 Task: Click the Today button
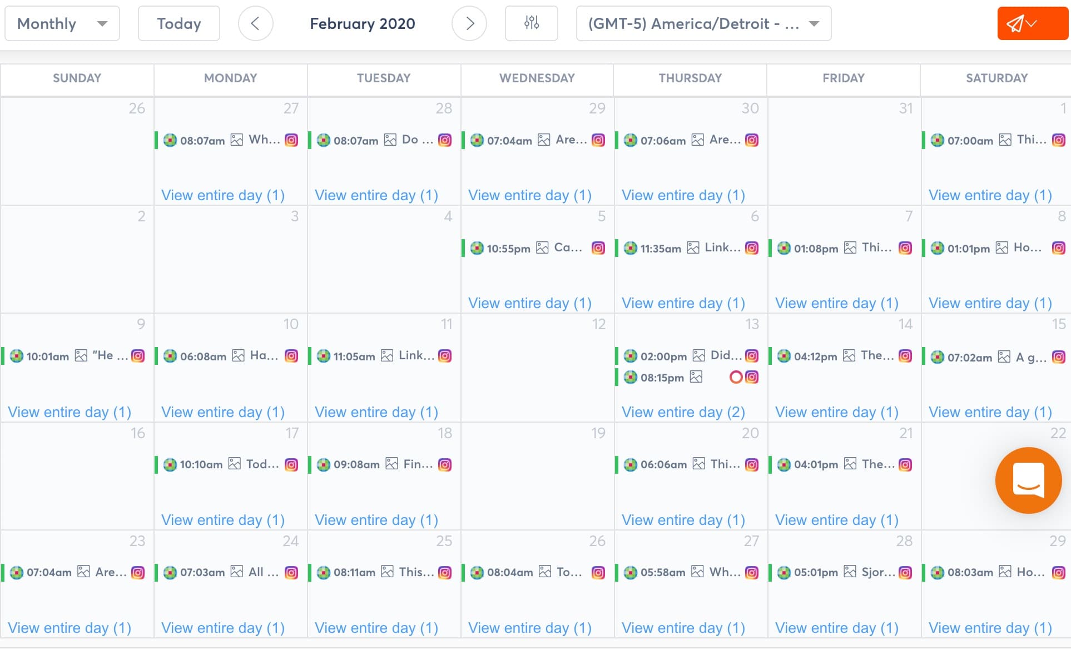(x=178, y=23)
